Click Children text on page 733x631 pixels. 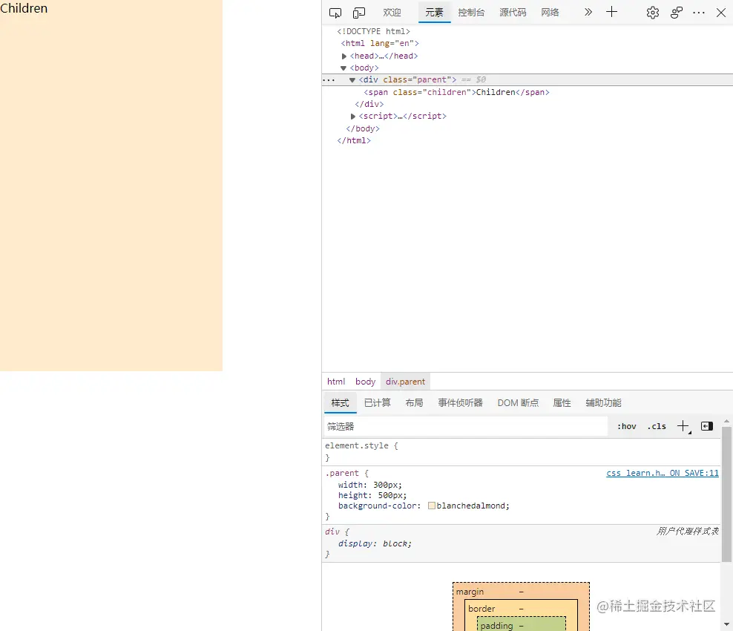(x=24, y=8)
